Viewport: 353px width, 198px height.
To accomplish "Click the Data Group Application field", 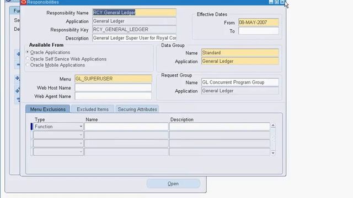I will pos(240,61).
